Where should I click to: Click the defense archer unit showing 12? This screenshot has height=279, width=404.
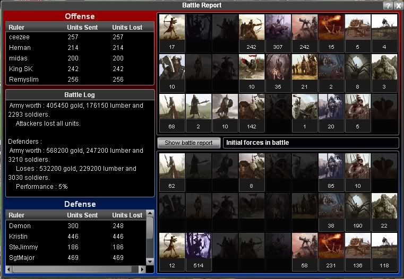(172, 252)
